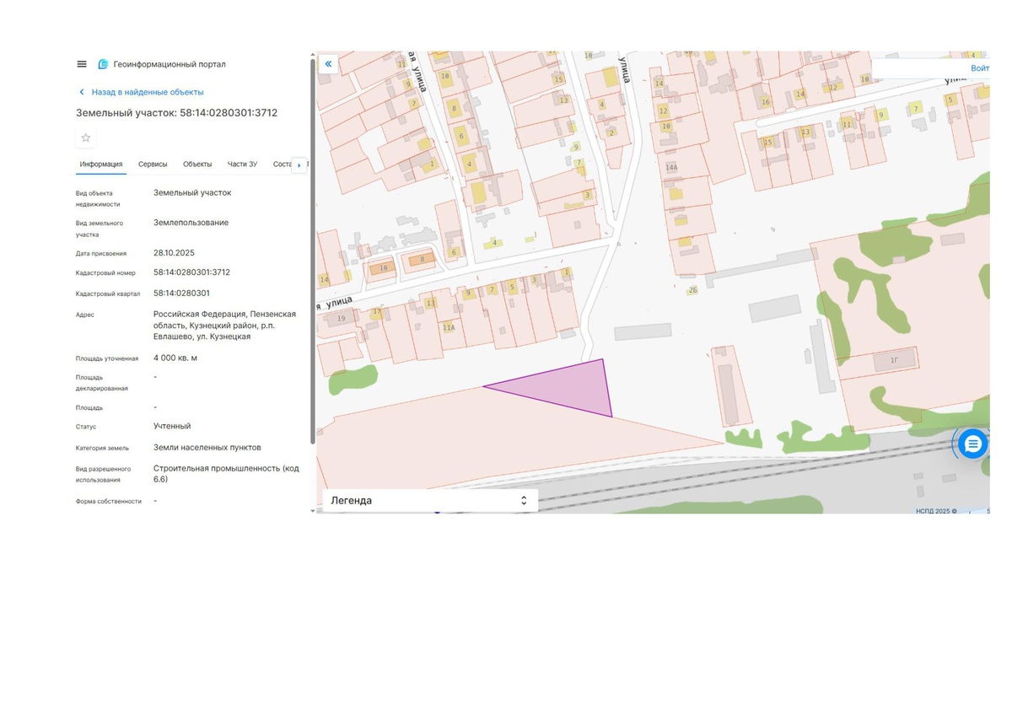
Task: Switch to the Информация tab
Action: click(x=101, y=164)
